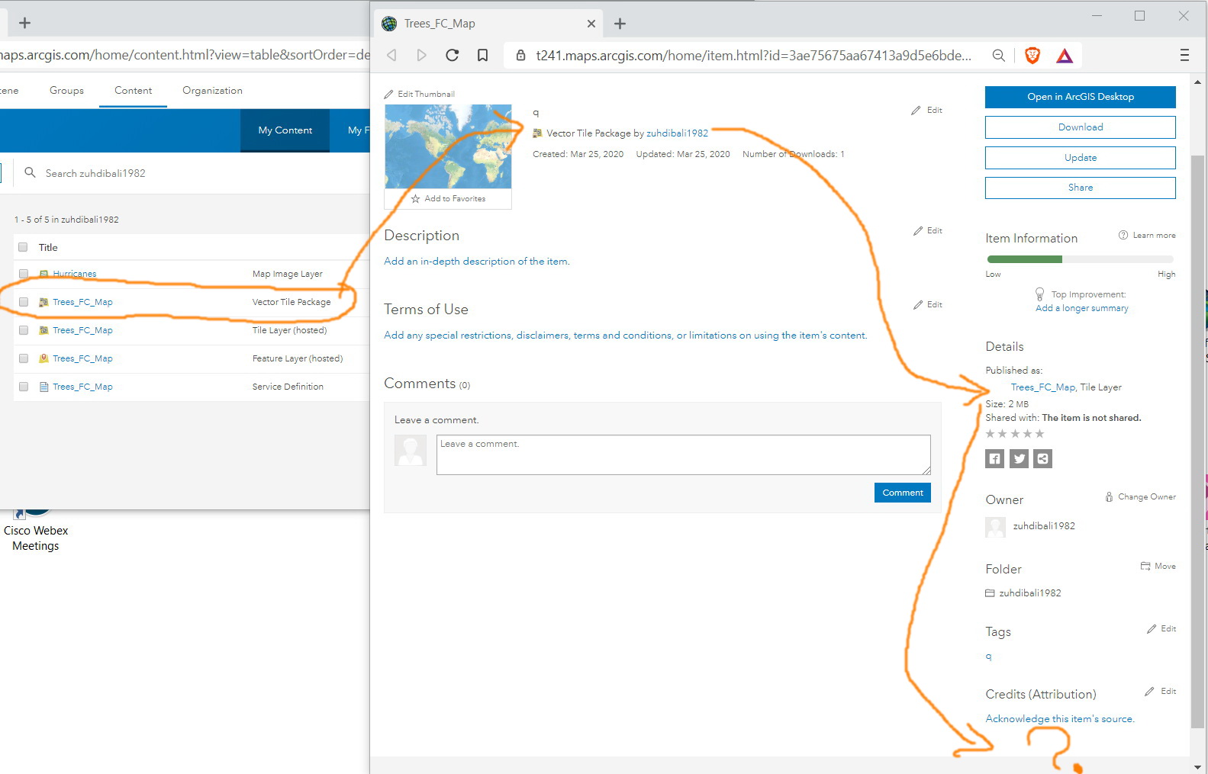
Task: Open a new tab next to Trees_FC_Map
Action: click(620, 24)
